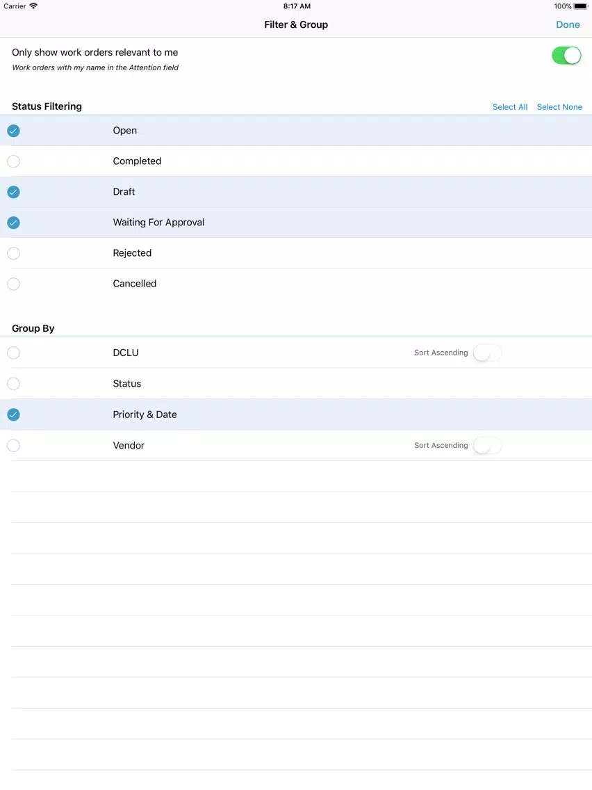Click the 'Priority & Date' group label
The height and width of the screenshot is (790, 592).
point(145,414)
